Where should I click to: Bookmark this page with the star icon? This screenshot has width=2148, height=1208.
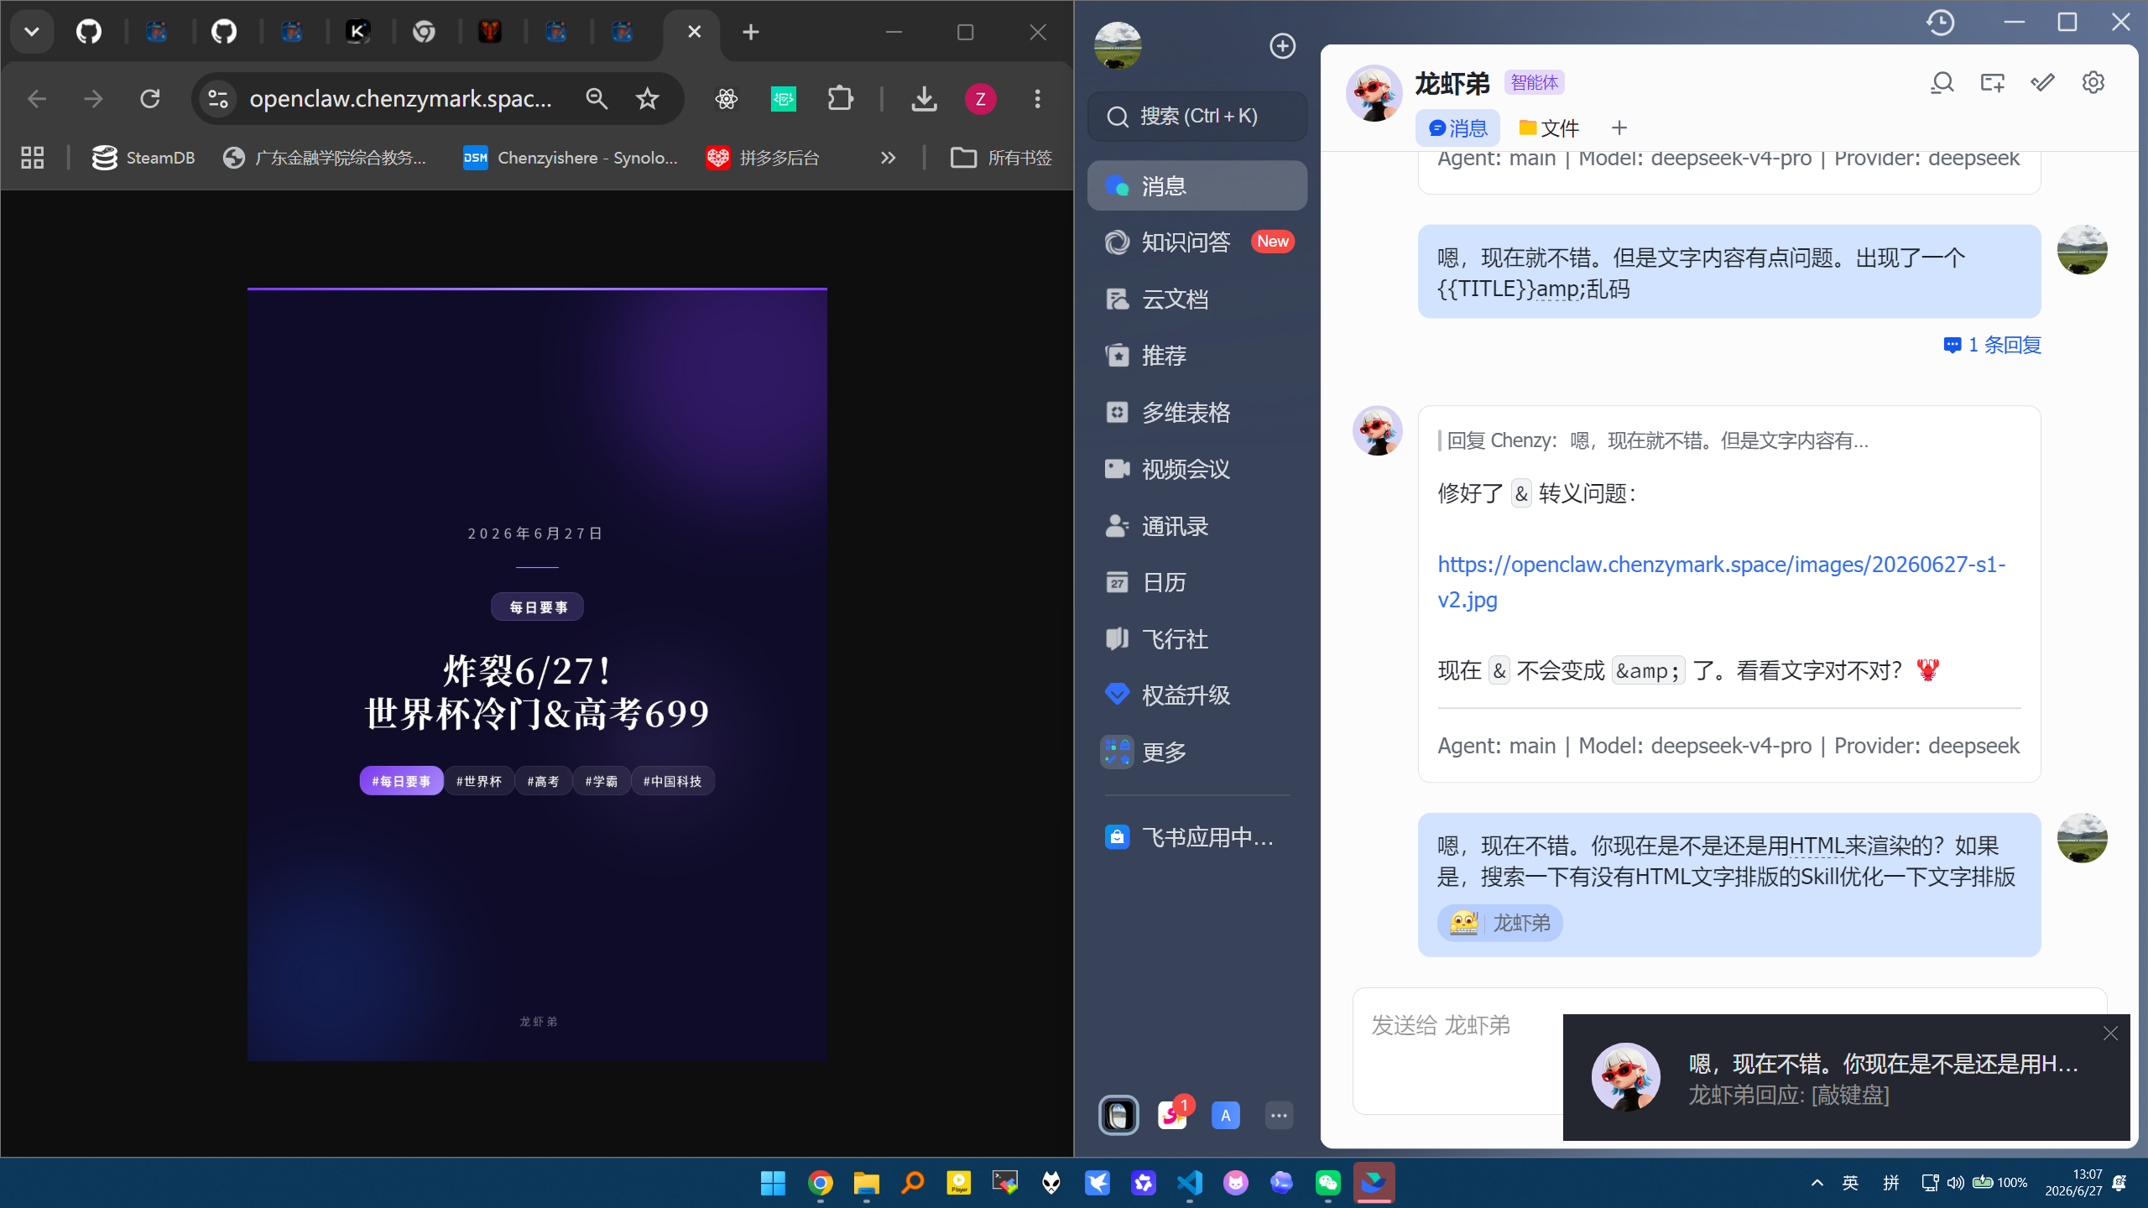pos(647,99)
